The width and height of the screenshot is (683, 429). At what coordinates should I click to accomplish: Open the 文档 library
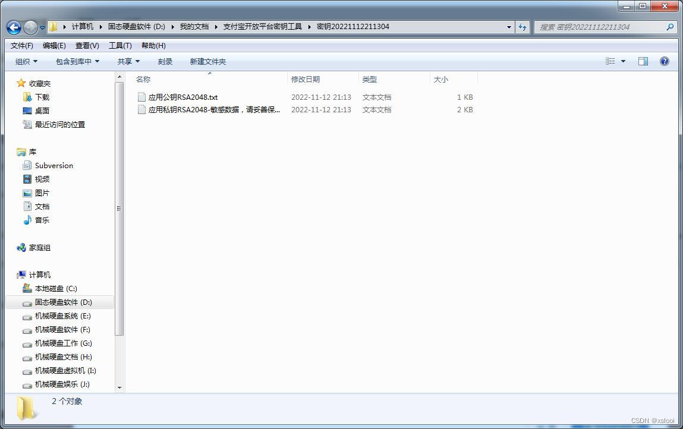(x=42, y=206)
